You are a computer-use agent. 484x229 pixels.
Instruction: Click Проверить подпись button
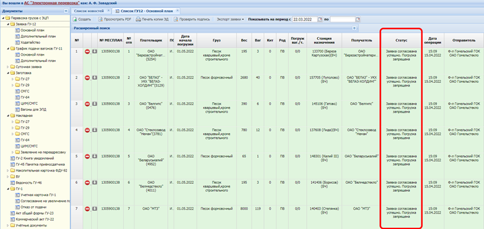coord(192,19)
